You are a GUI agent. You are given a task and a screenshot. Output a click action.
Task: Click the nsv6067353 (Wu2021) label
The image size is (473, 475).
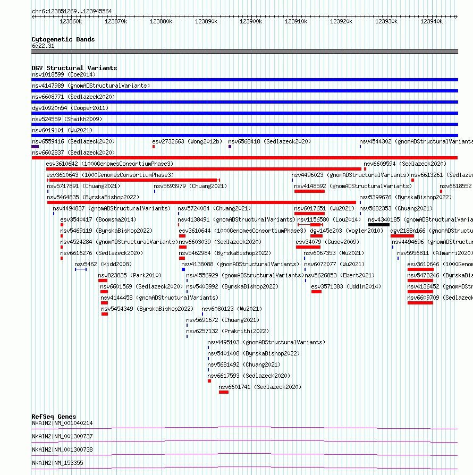pos(334,253)
